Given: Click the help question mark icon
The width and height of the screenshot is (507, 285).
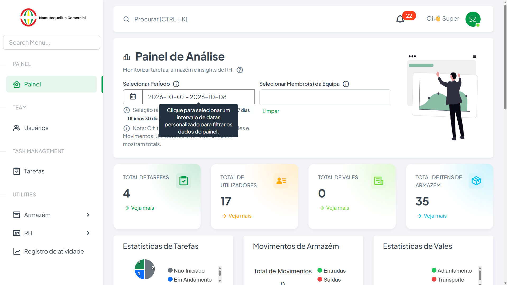Looking at the screenshot, I should (240, 70).
